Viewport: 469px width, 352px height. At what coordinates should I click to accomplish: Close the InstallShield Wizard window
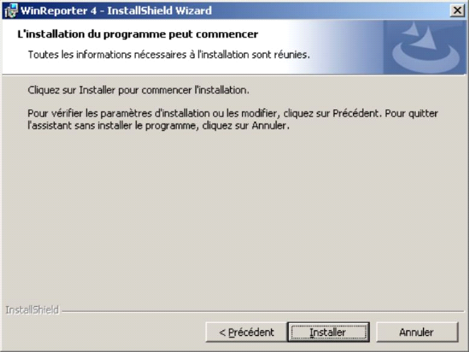pos(457,10)
